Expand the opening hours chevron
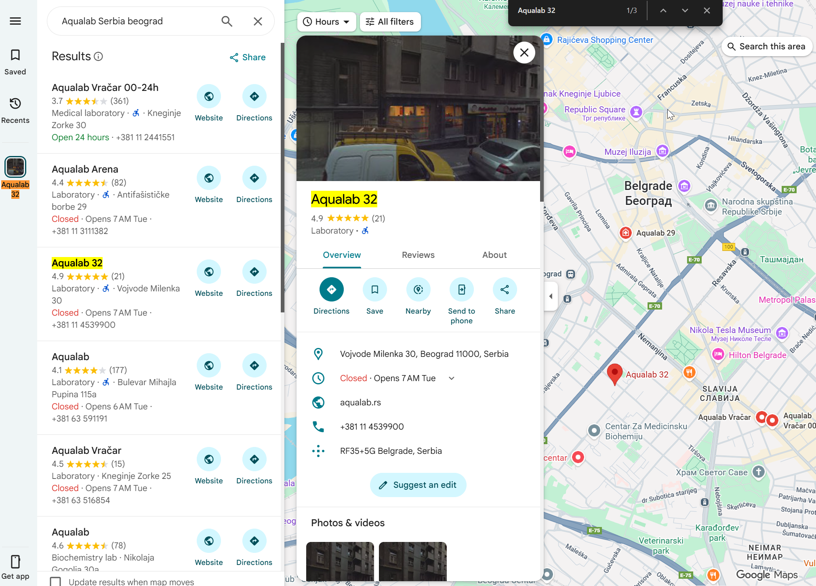The width and height of the screenshot is (816, 586). (452, 378)
